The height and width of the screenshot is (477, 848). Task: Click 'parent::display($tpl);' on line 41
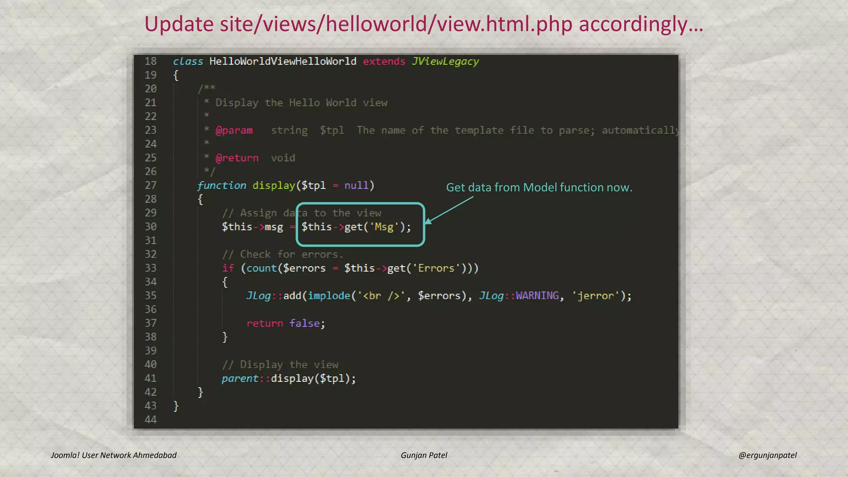[289, 378]
